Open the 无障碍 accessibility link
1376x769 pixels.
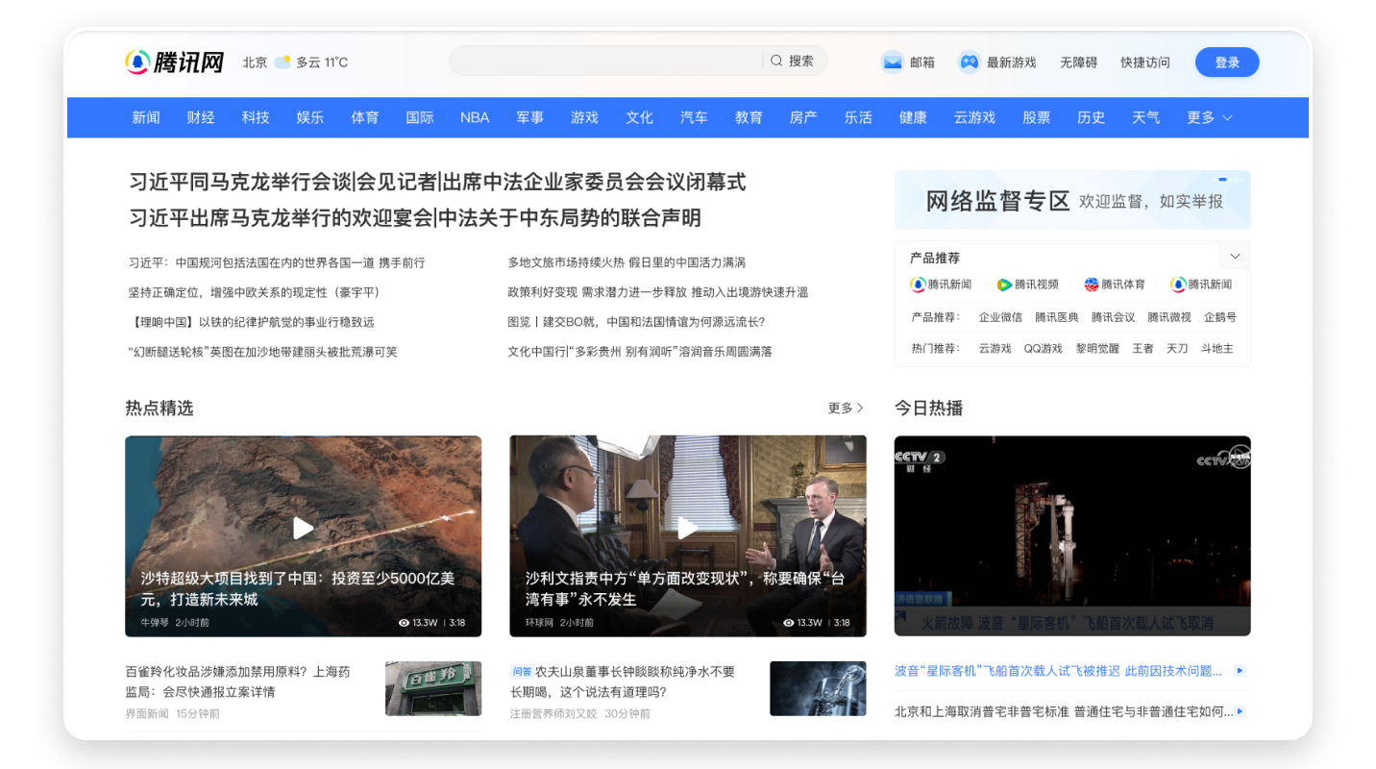tap(1079, 62)
